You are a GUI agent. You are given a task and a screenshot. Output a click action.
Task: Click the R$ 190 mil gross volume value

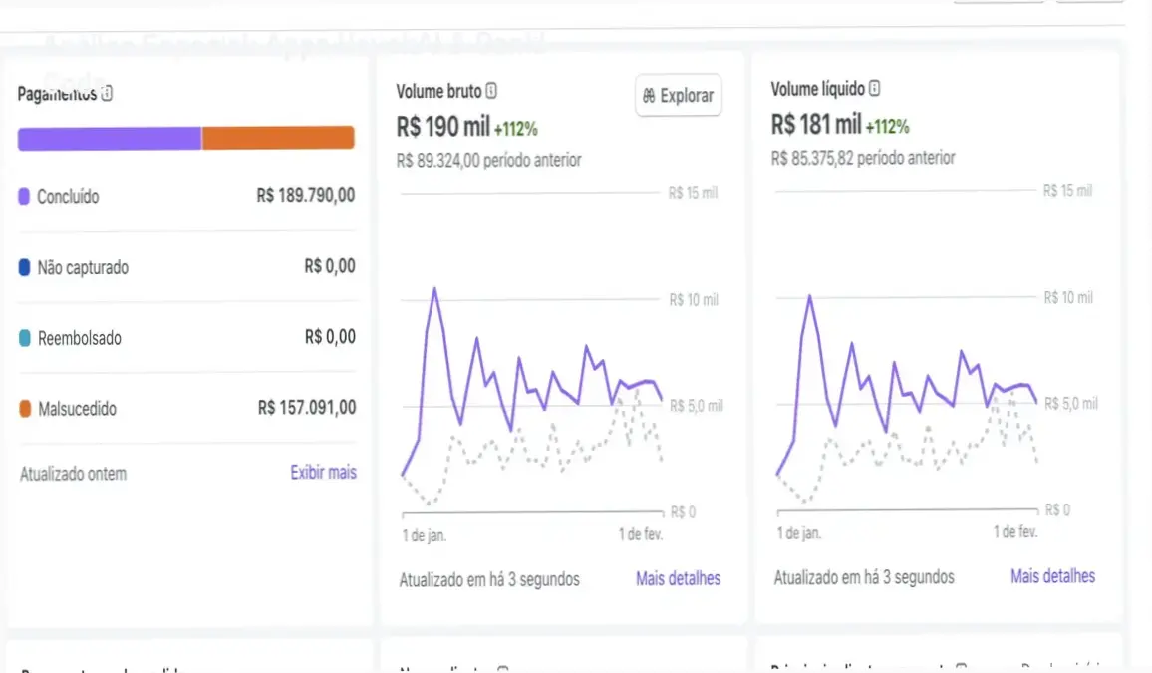click(443, 127)
